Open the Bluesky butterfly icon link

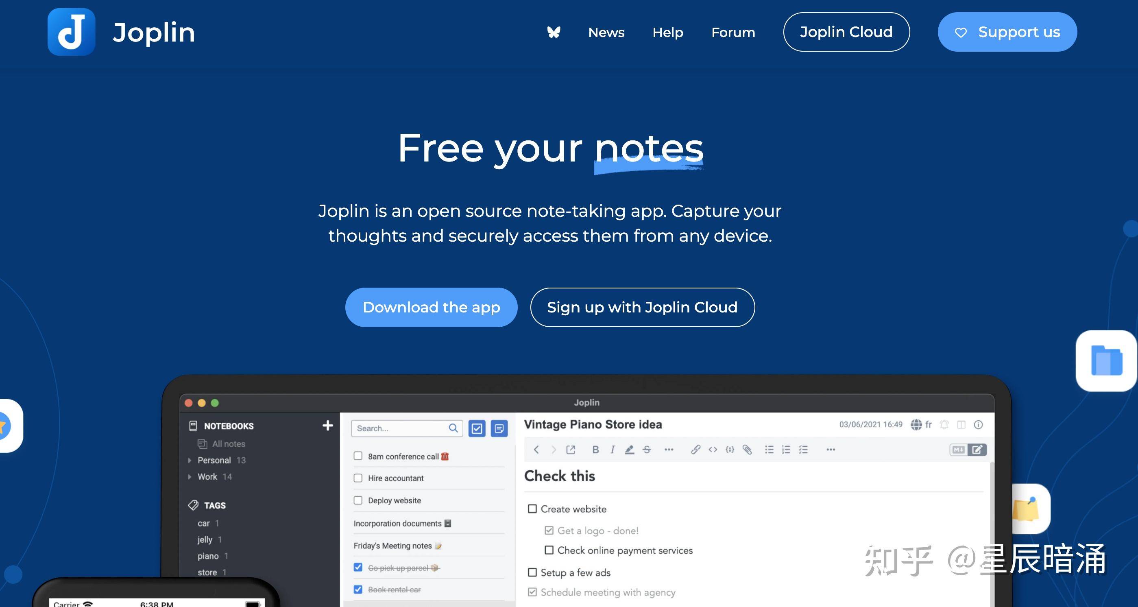(554, 32)
